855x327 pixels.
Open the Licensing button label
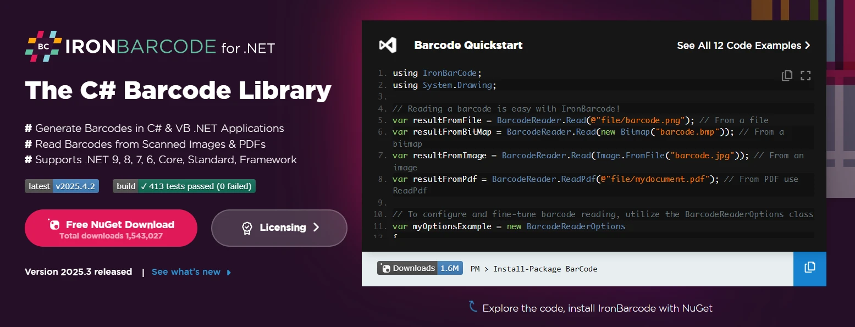click(x=283, y=228)
